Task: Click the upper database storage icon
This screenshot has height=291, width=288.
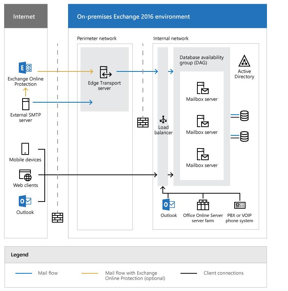Action: pos(244,116)
